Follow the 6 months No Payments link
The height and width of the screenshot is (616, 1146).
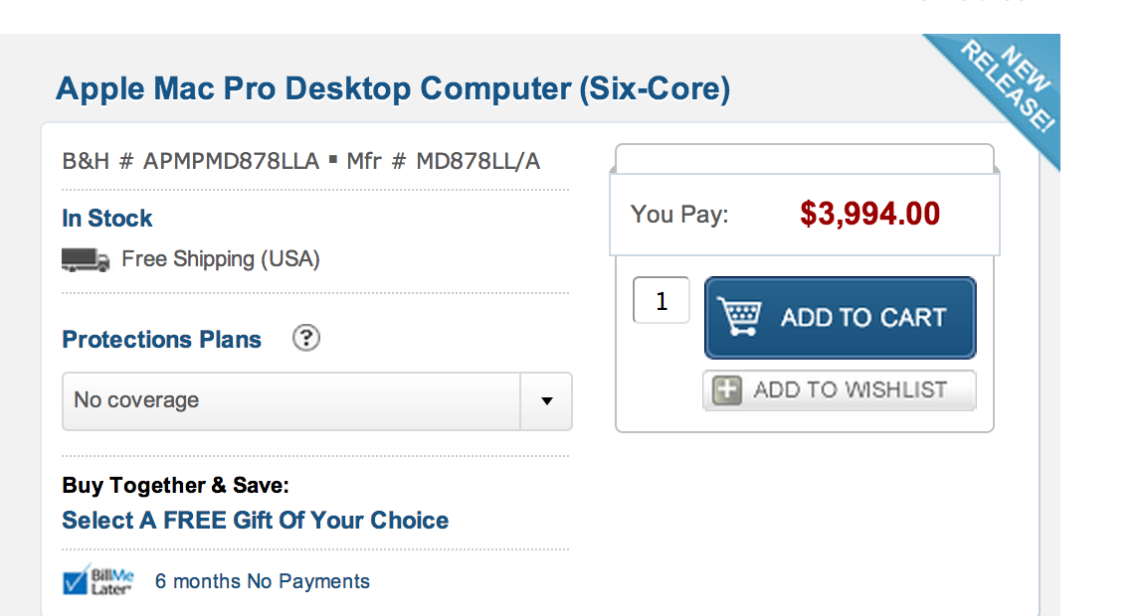coord(262,581)
